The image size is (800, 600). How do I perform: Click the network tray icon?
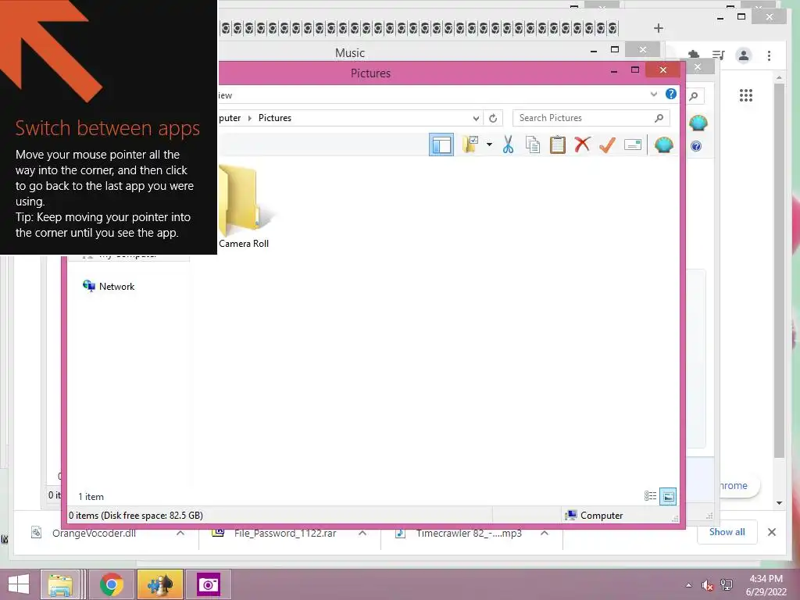[x=727, y=585]
